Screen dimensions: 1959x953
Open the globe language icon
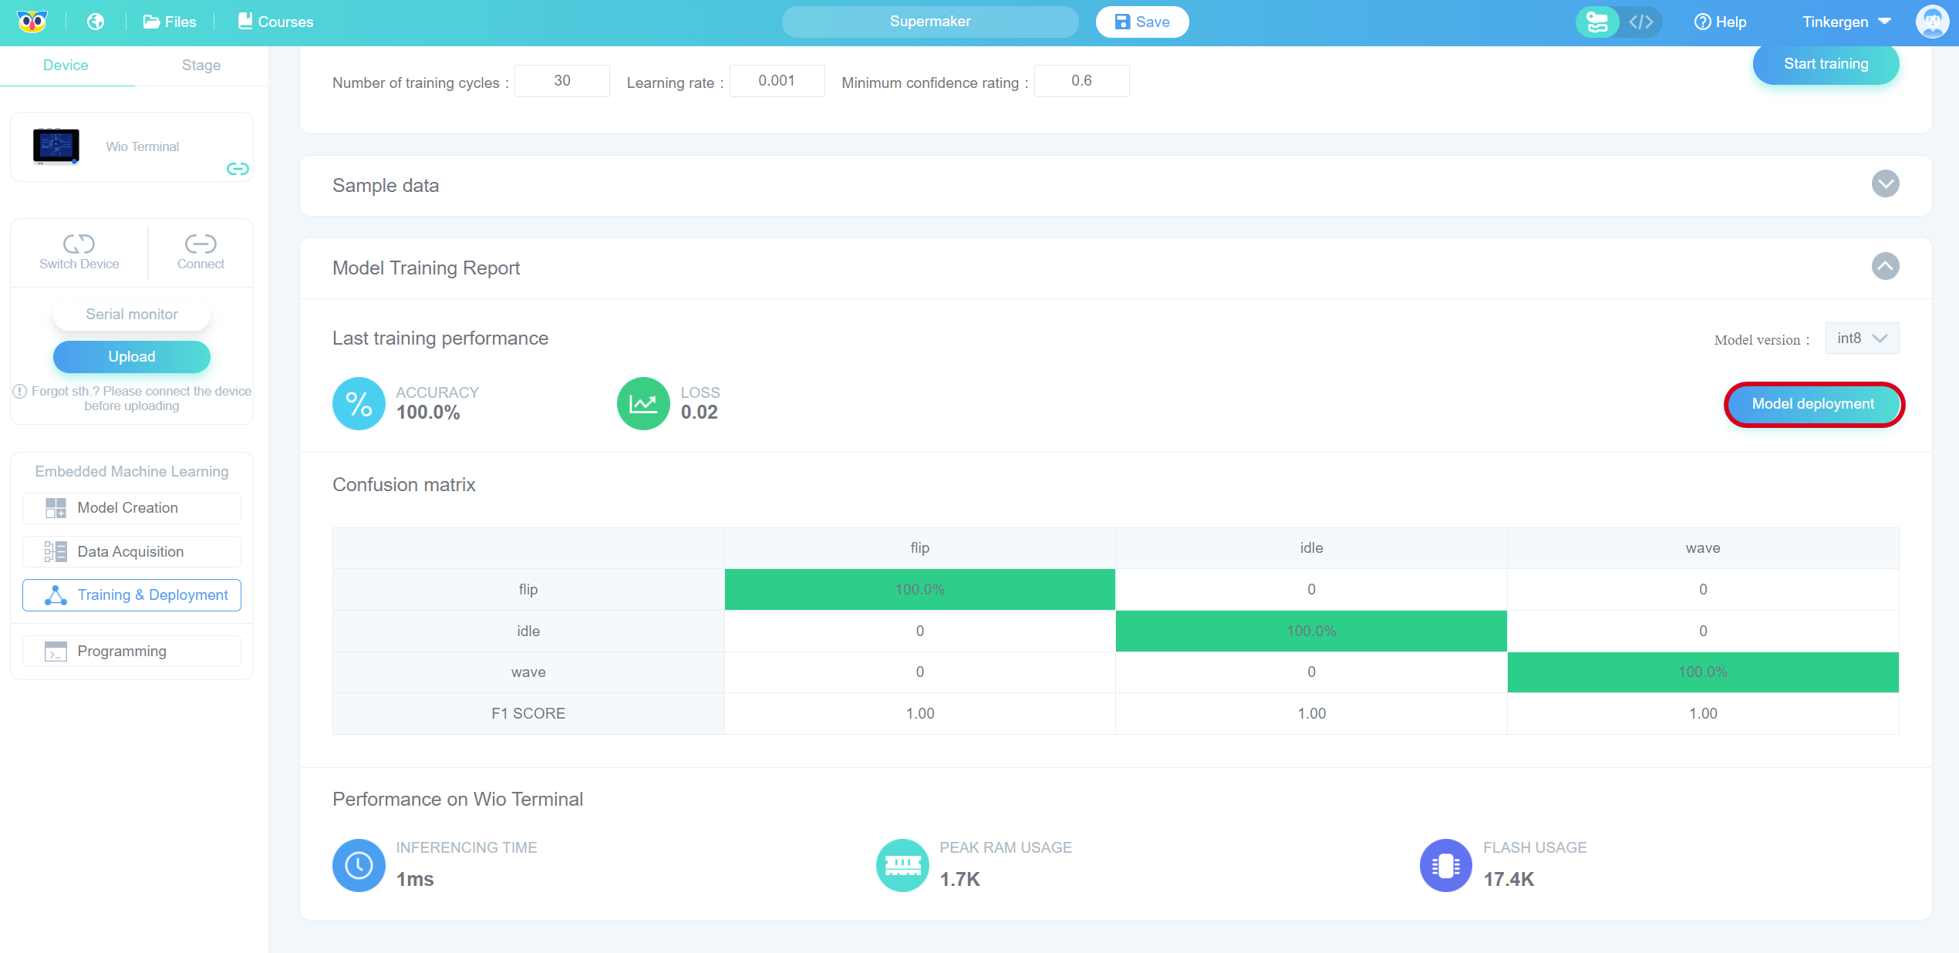[x=96, y=22]
